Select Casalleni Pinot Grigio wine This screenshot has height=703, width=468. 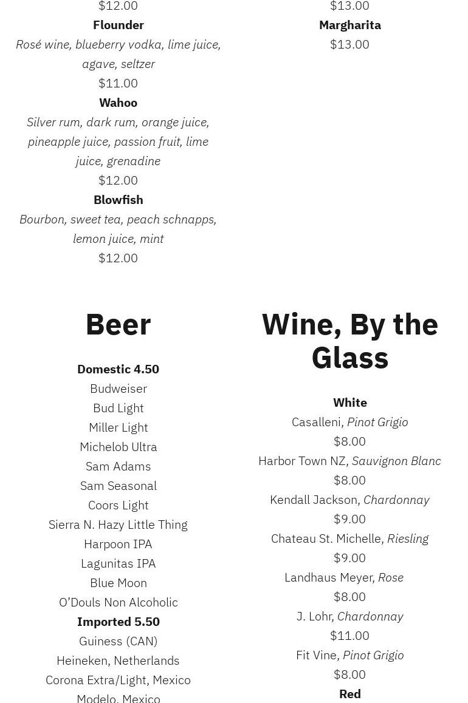tap(350, 423)
